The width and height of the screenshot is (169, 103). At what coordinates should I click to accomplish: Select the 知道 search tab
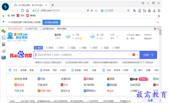tap(105, 48)
